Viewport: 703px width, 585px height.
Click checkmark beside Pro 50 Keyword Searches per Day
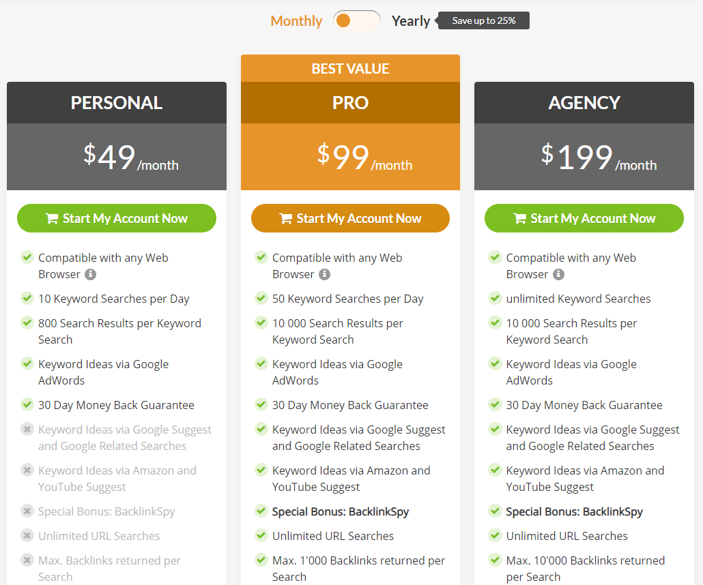click(261, 298)
